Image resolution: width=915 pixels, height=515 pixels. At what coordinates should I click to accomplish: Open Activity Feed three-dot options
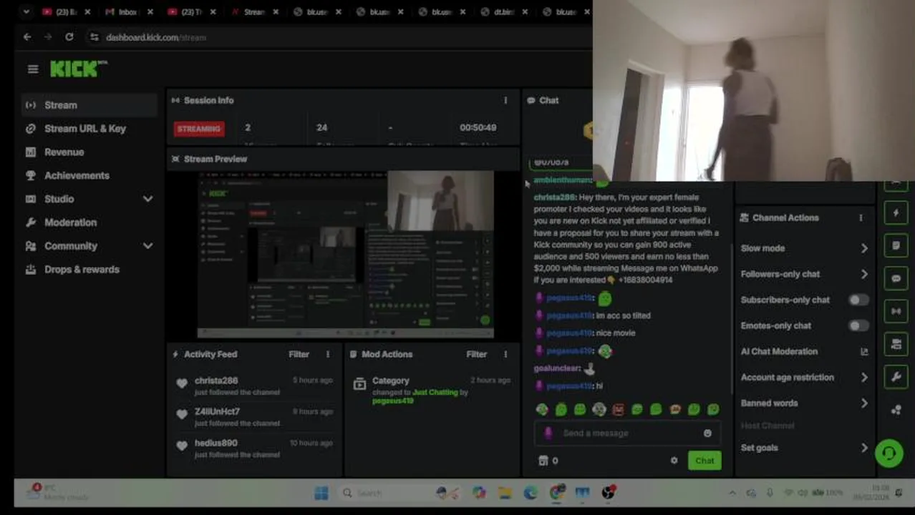(x=328, y=354)
